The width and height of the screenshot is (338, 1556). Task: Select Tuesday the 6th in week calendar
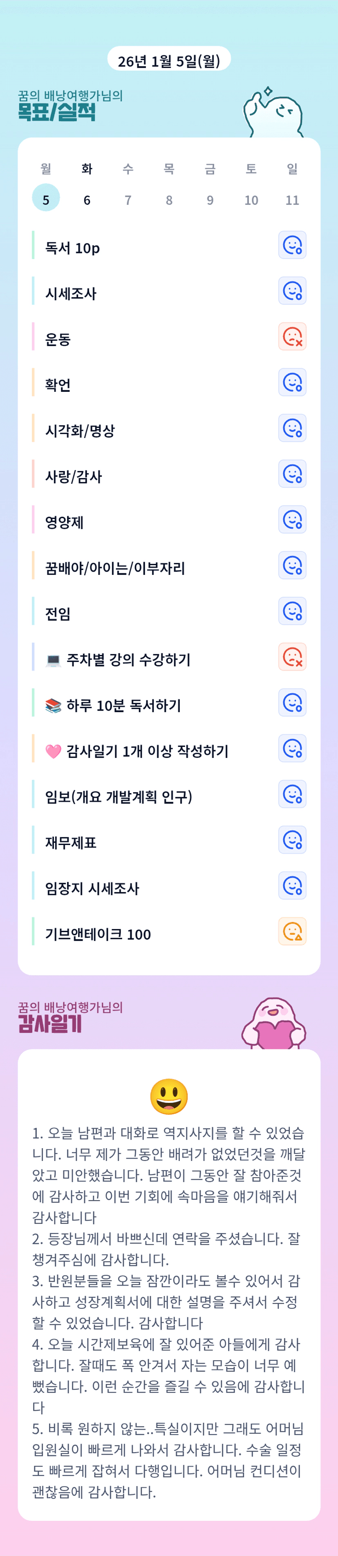click(87, 199)
